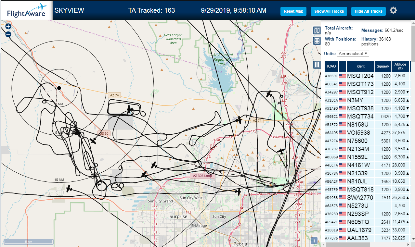Click the Surprise city label
The height and width of the screenshot is (247, 415).
pos(178,216)
